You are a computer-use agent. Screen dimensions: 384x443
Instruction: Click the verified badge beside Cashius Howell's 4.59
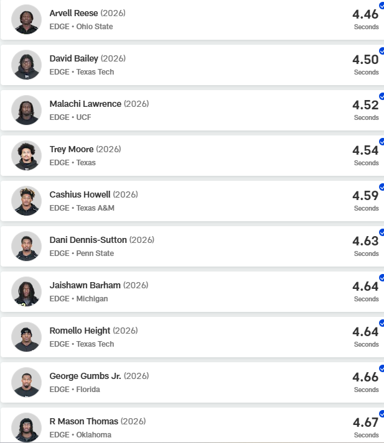tap(382, 187)
